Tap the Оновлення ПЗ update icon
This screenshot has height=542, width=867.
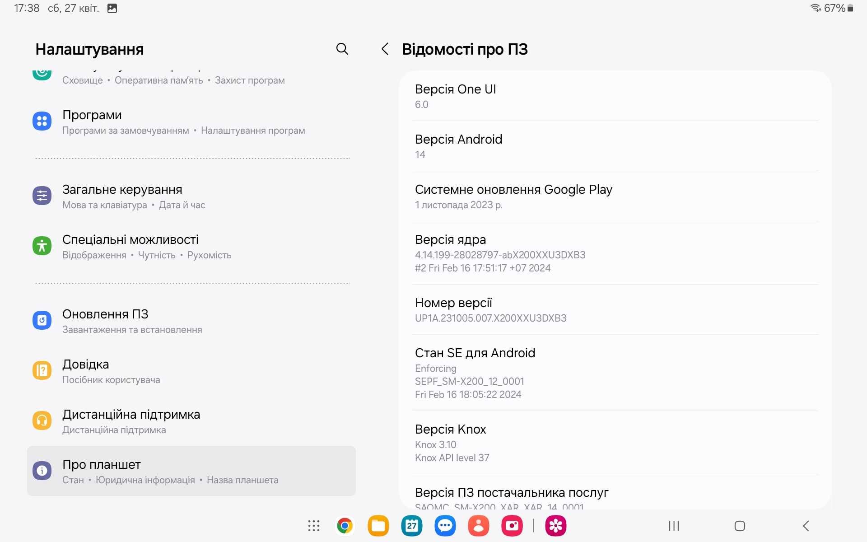click(42, 320)
